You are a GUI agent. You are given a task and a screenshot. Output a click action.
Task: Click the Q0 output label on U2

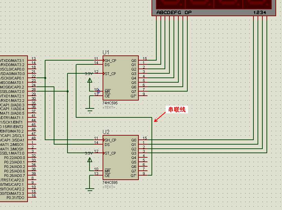coord(134,140)
